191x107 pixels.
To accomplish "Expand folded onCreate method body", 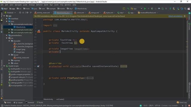I will point(124,66).
